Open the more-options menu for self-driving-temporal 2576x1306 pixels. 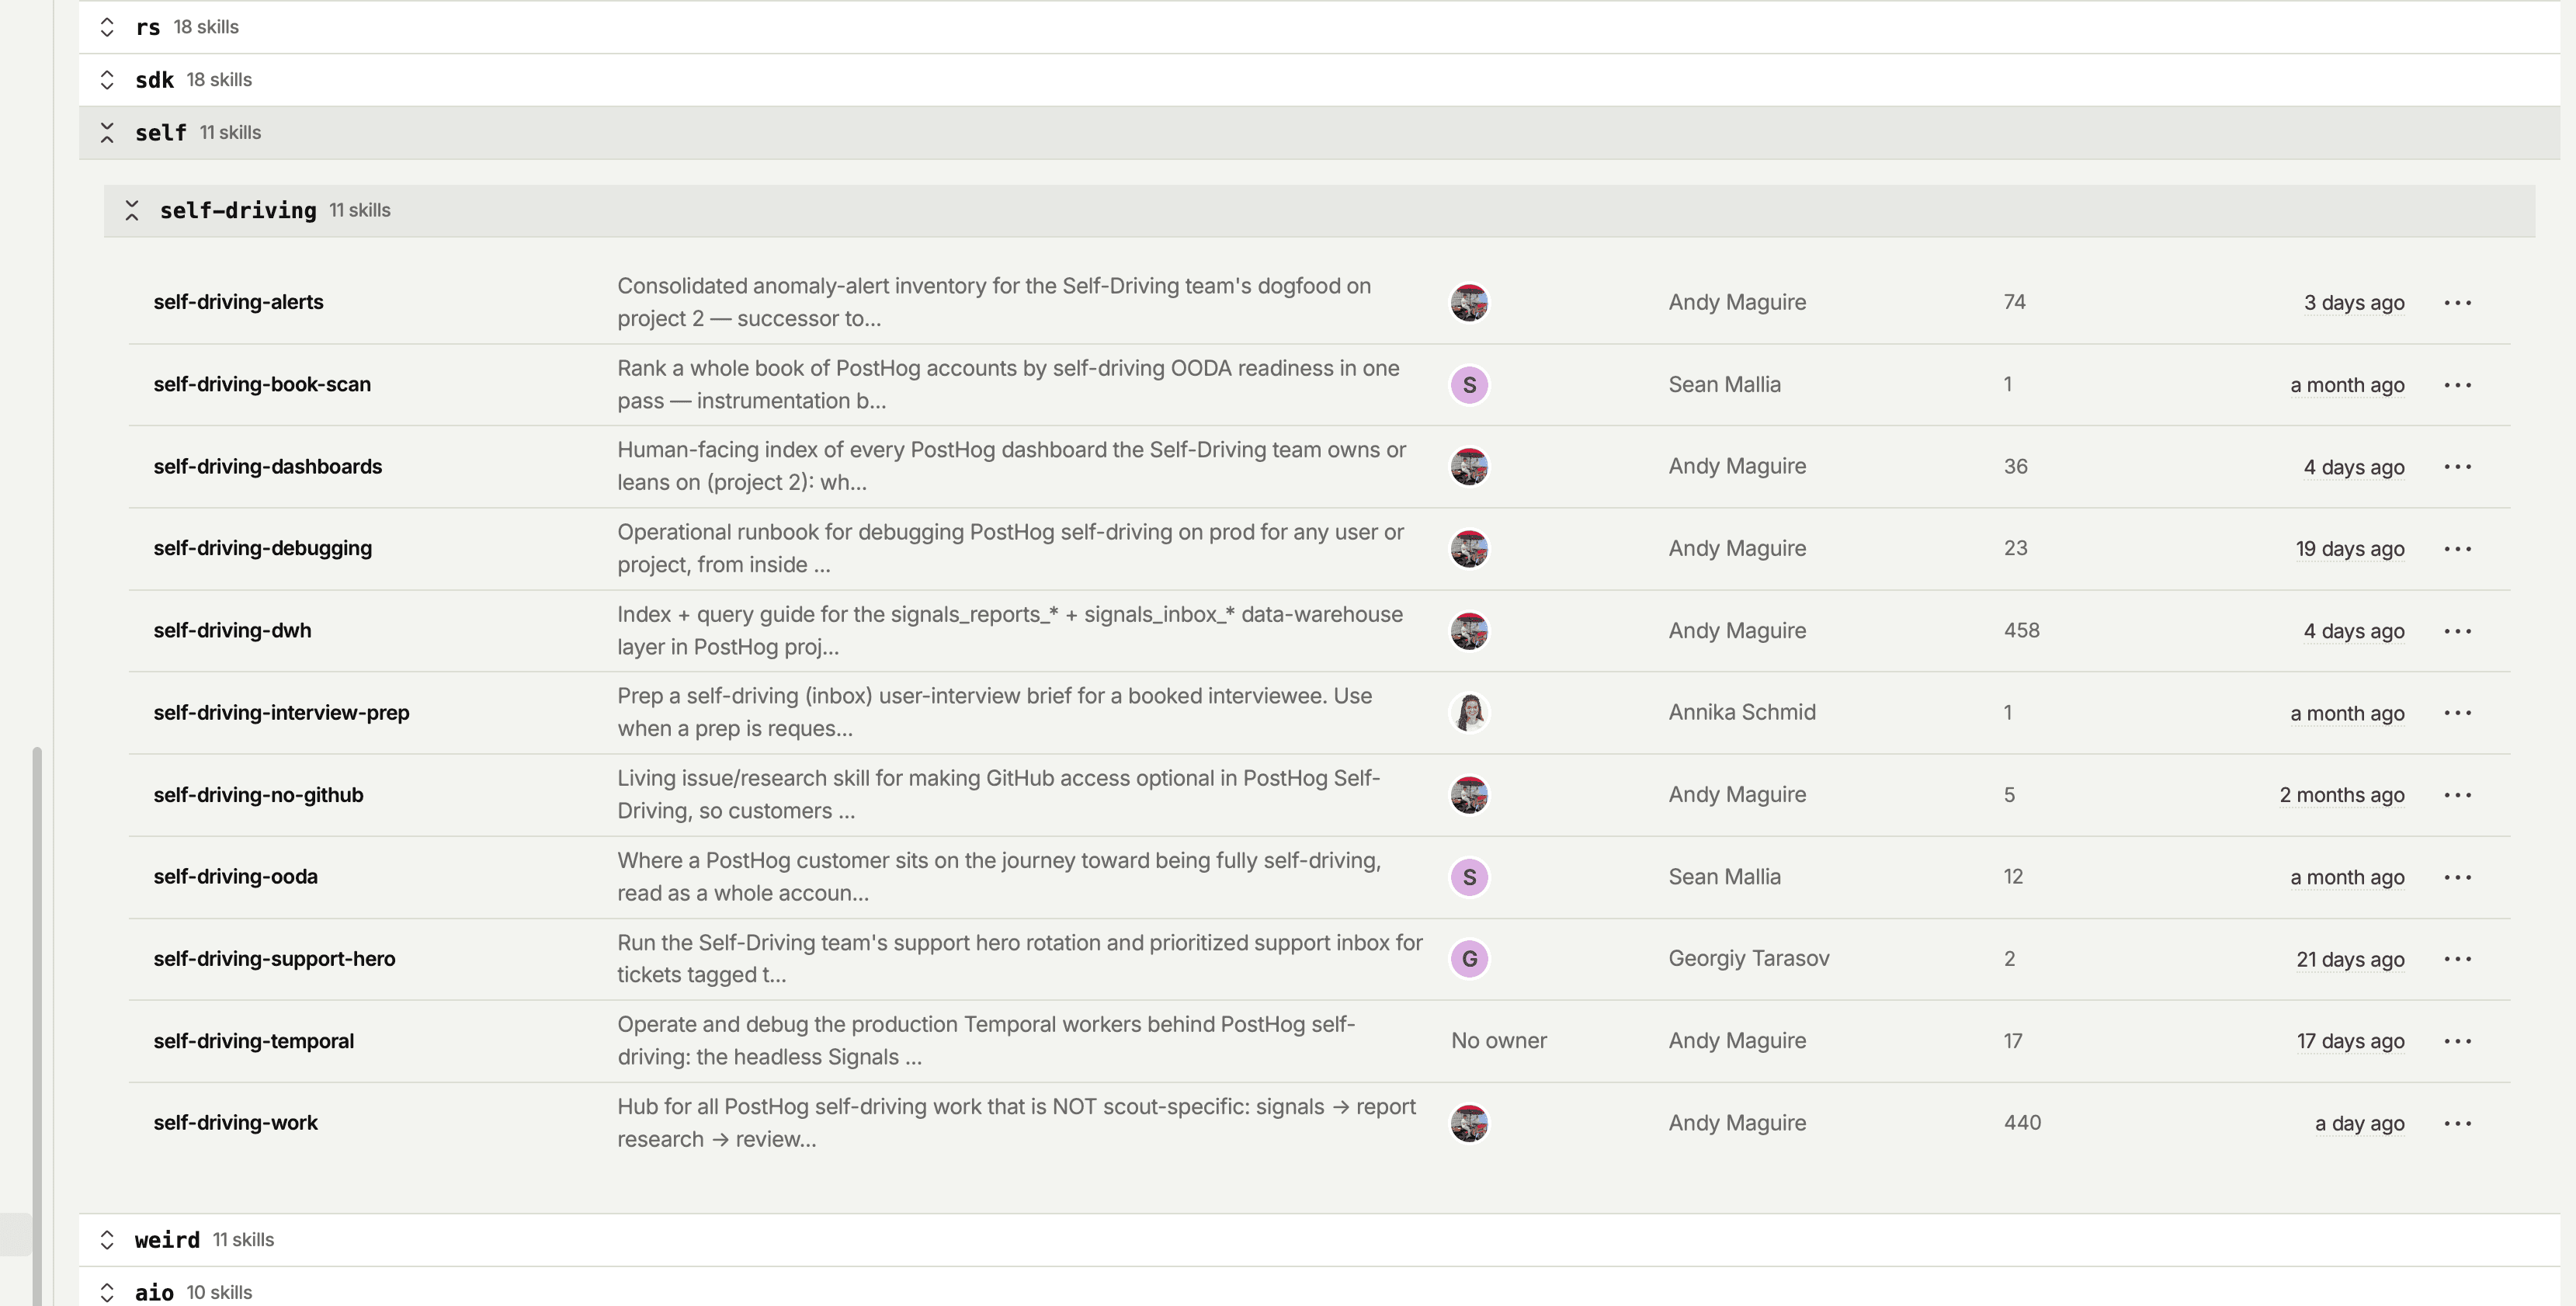(x=2457, y=1040)
